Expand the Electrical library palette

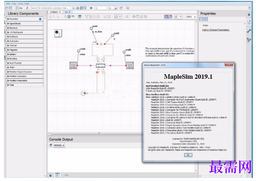coord(25,28)
